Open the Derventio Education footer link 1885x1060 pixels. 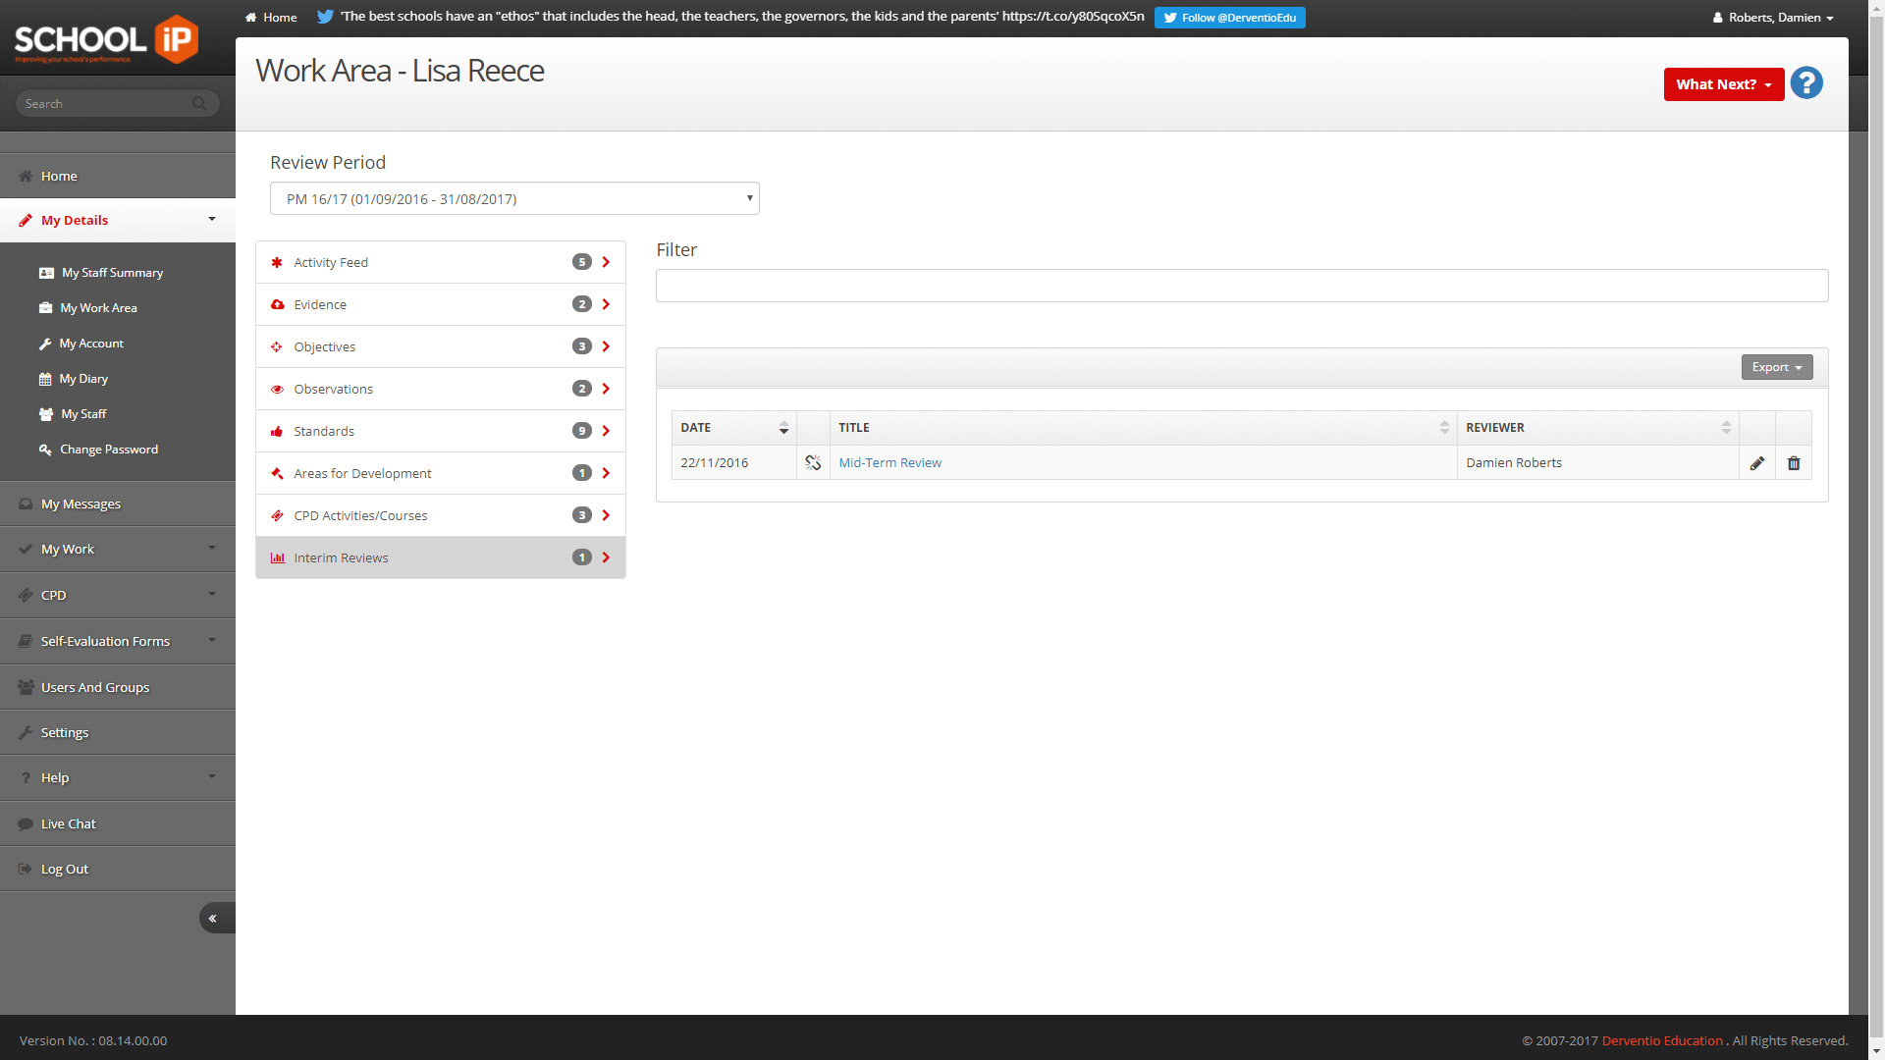pos(1662,1040)
